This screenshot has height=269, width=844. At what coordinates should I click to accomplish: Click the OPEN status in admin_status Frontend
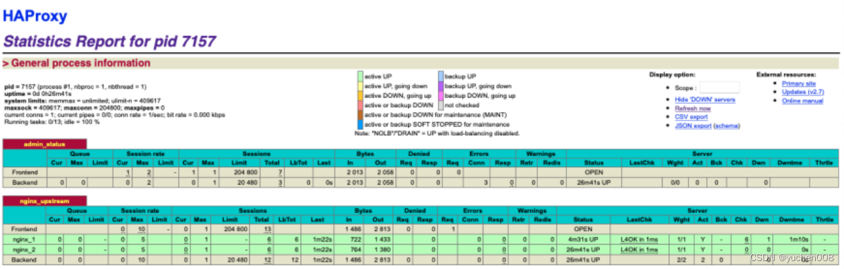594,171
